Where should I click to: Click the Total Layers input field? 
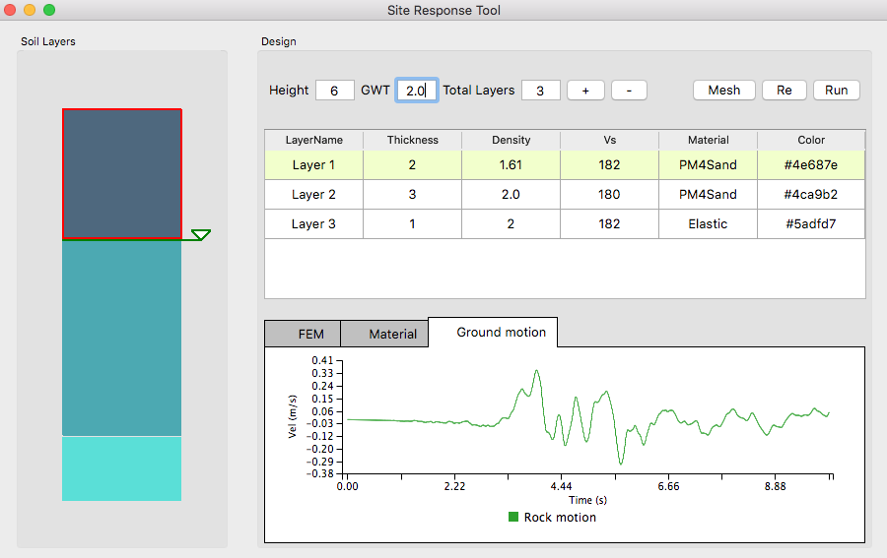pos(540,91)
